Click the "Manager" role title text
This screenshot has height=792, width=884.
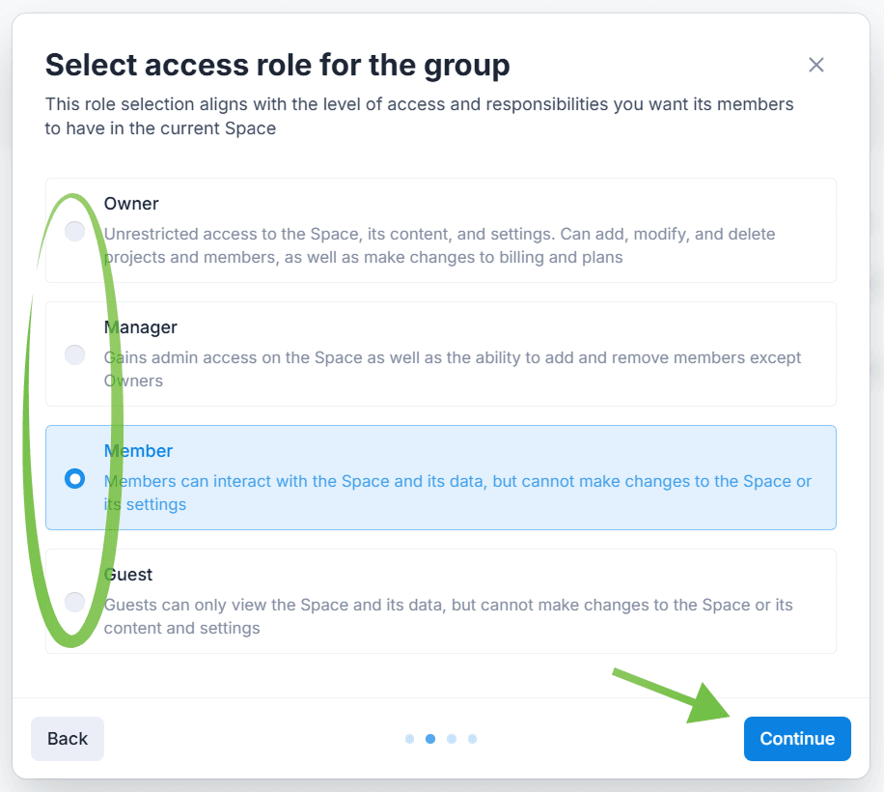click(141, 327)
